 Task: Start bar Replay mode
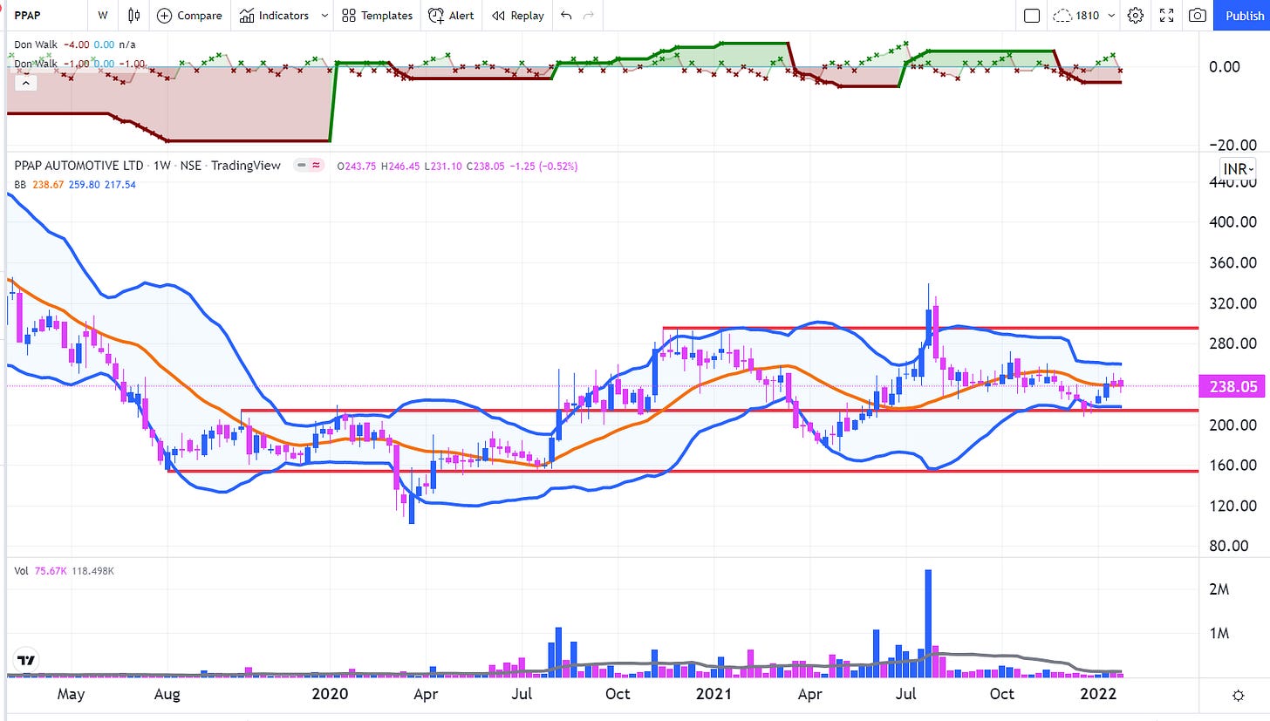pyautogui.click(x=517, y=15)
